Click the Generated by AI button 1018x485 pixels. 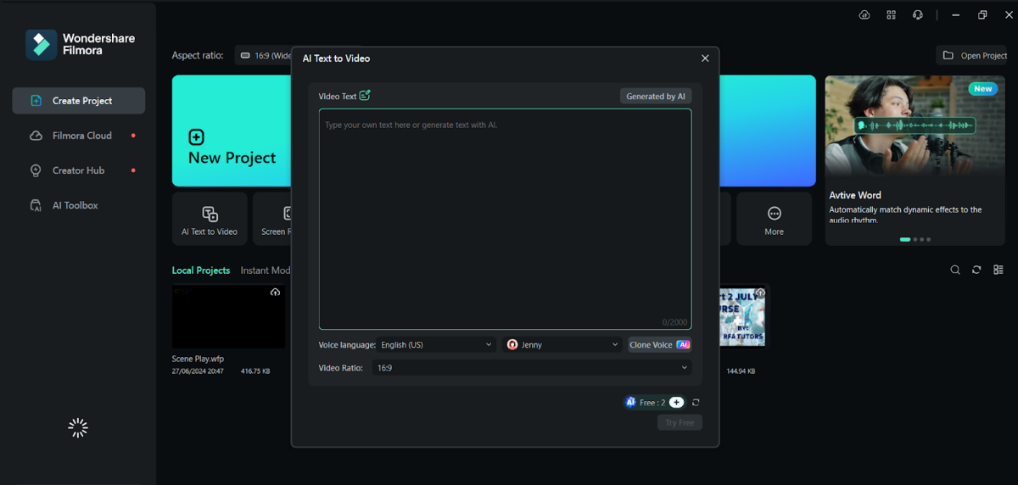click(655, 97)
